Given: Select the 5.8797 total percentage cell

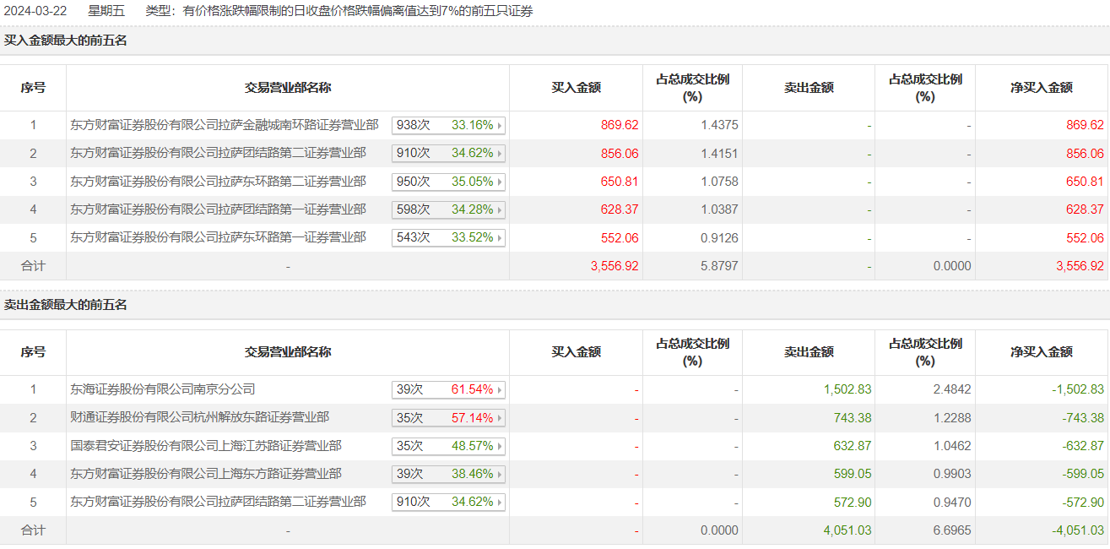Looking at the screenshot, I should click(719, 266).
